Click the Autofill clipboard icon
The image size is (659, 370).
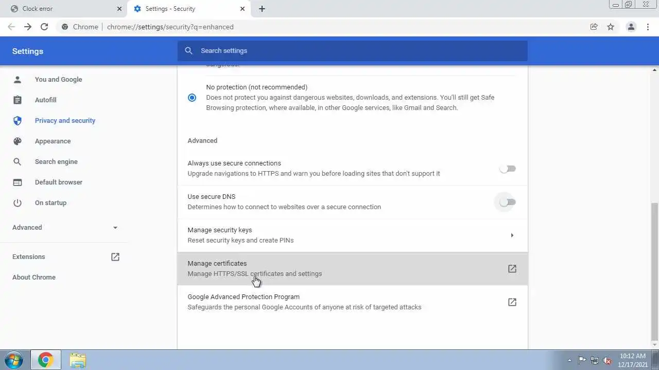point(18,100)
